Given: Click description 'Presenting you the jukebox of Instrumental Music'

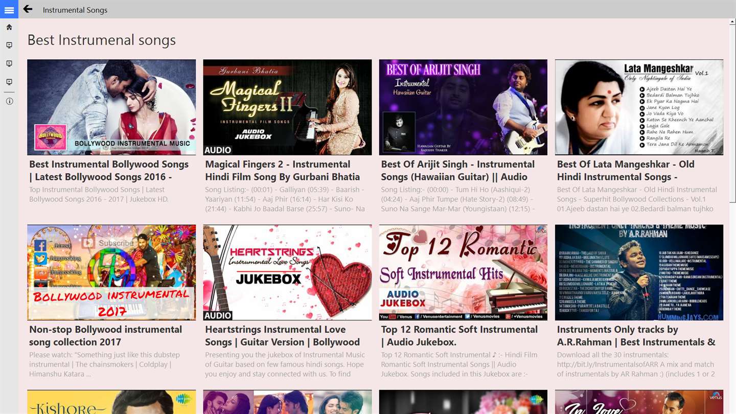Looking at the screenshot, I should pyautogui.click(x=285, y=364).
